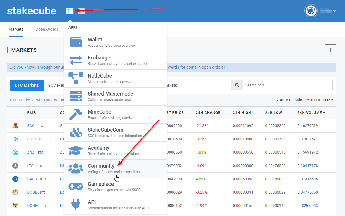The height and width of the screenshot is (216, 345).
Task: Click DASH 24h change 4.69%
Action: click(201, 179)
